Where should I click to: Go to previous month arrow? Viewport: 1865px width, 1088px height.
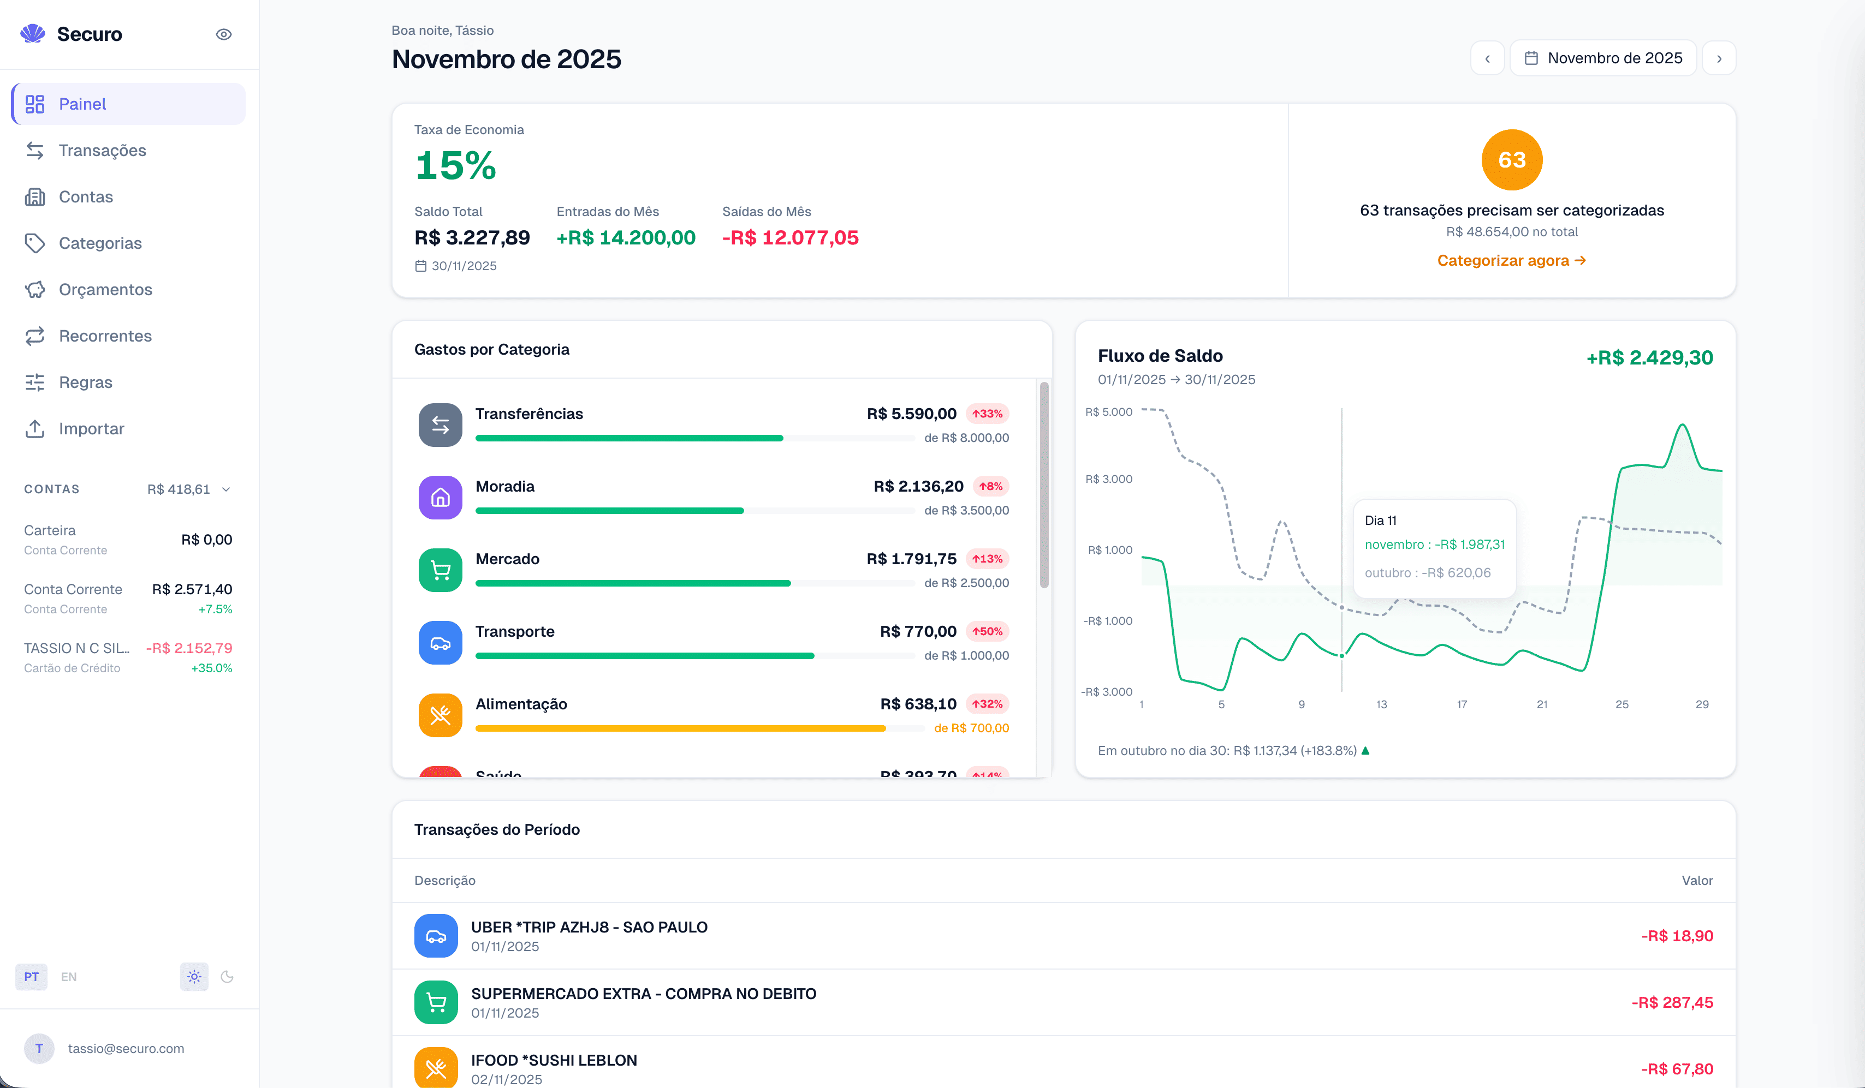1488,58
